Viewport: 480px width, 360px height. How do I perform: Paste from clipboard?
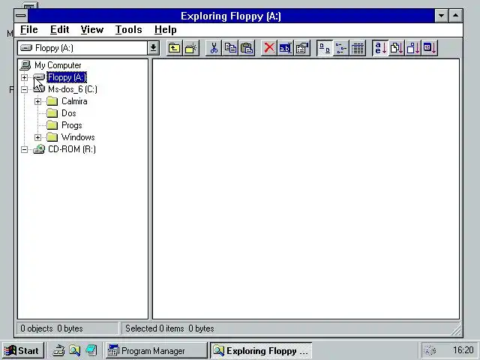pos(247,48)
